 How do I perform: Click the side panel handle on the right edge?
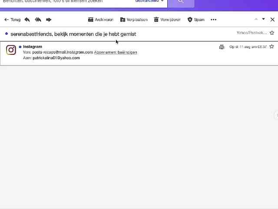pyautogui.click(x=276, y=115)
